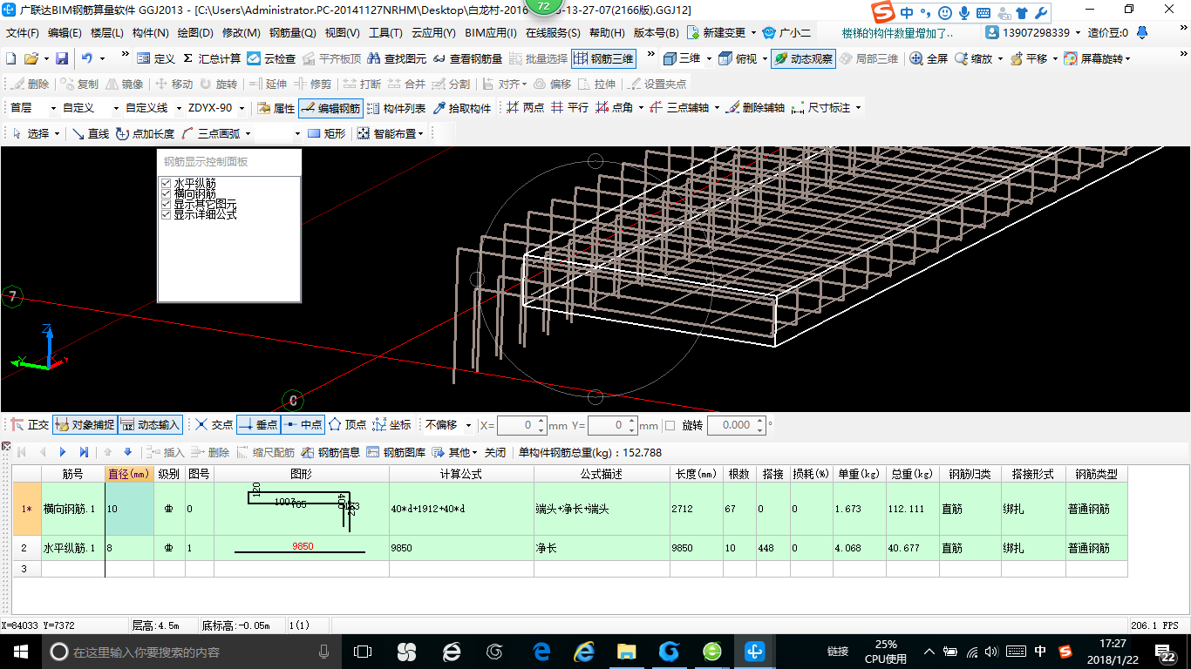
Task: Tick the 旋转 rotate checkbox
Action: coord(670,425)
